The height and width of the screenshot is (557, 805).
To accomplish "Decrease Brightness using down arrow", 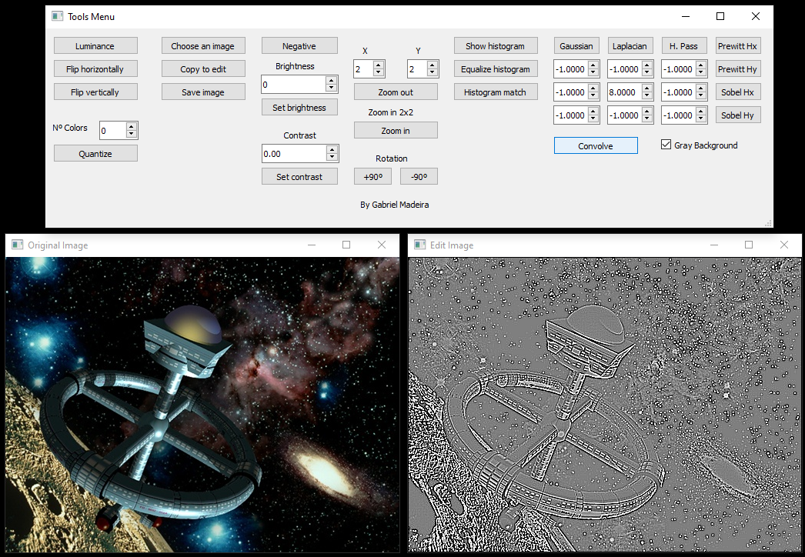I will (332, 88).
